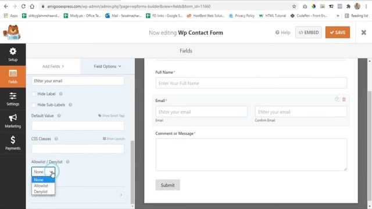Show more bookmarks chevron
The width and height of the screenshot is (372, 209).
(338, 16)
